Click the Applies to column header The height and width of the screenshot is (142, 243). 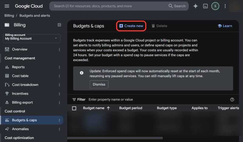[200, 108]
